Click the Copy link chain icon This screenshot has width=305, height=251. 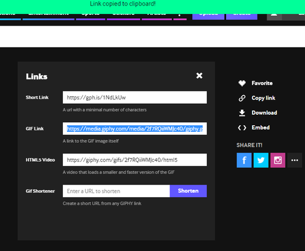pos(242,98)
